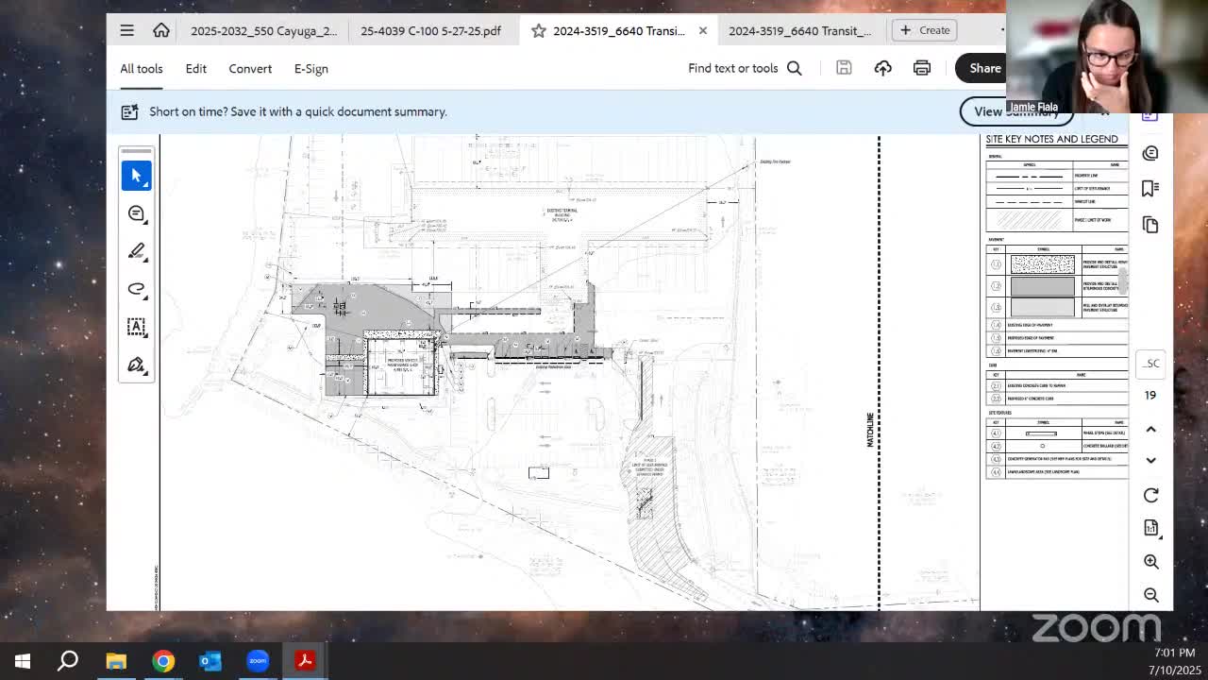Click the Create new tab button
Viewport: 1208px width, 680px height.
pyautogui.click(x=925, y=30)
